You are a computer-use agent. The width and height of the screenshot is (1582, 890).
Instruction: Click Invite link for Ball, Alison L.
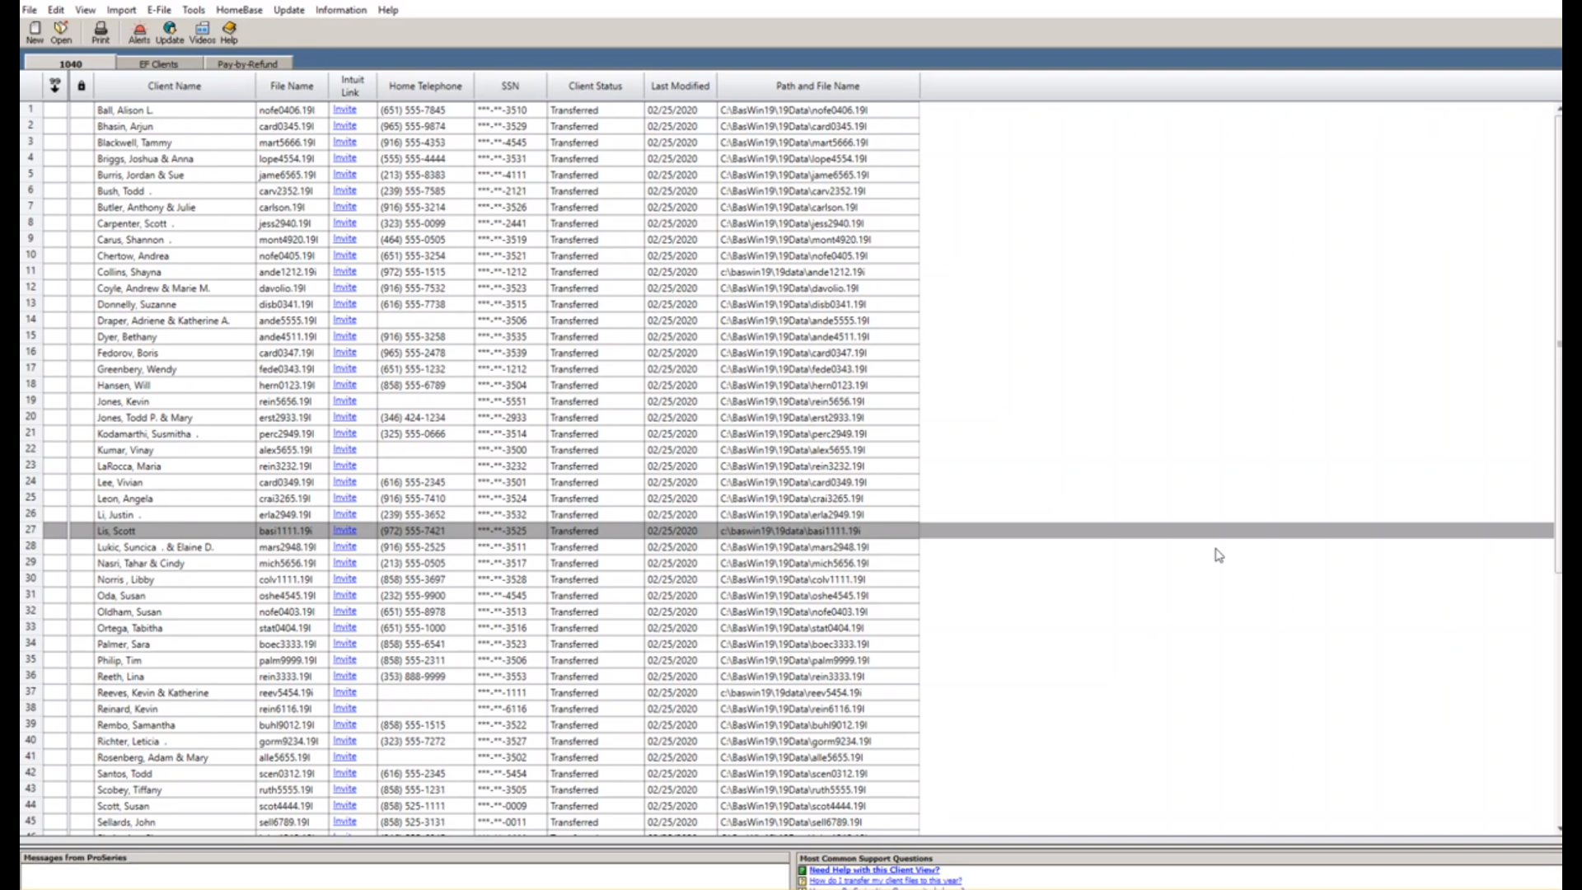344,110
